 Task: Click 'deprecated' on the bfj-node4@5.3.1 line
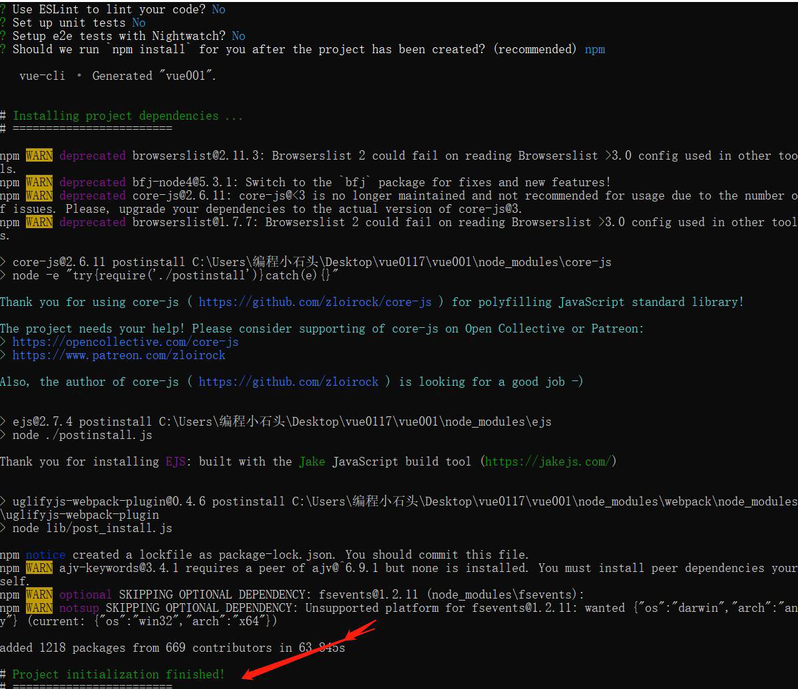coord(93,182)
